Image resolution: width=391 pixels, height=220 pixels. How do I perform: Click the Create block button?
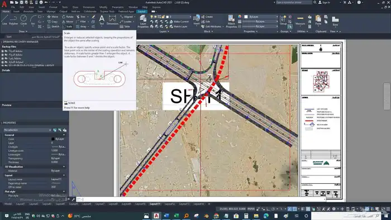pyautogui.click(x=207, y=17)
